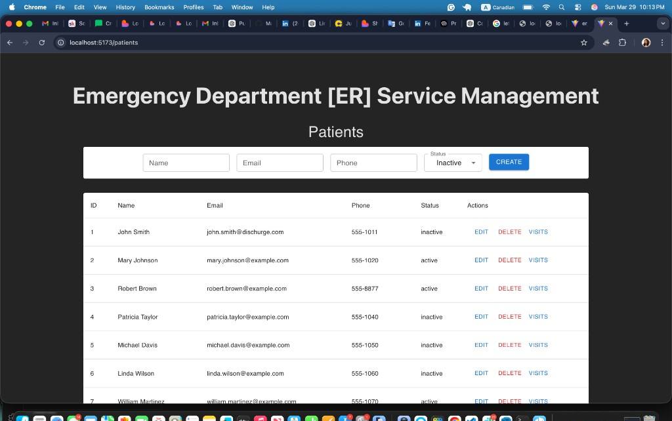Open the Profiles menu
The height and width of the screenshot is (421, 672).
point(194,7)
